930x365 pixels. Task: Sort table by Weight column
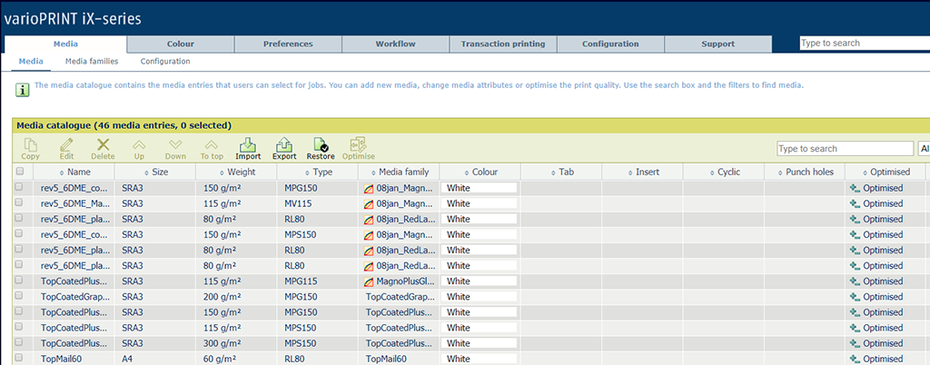coord(237,172)
